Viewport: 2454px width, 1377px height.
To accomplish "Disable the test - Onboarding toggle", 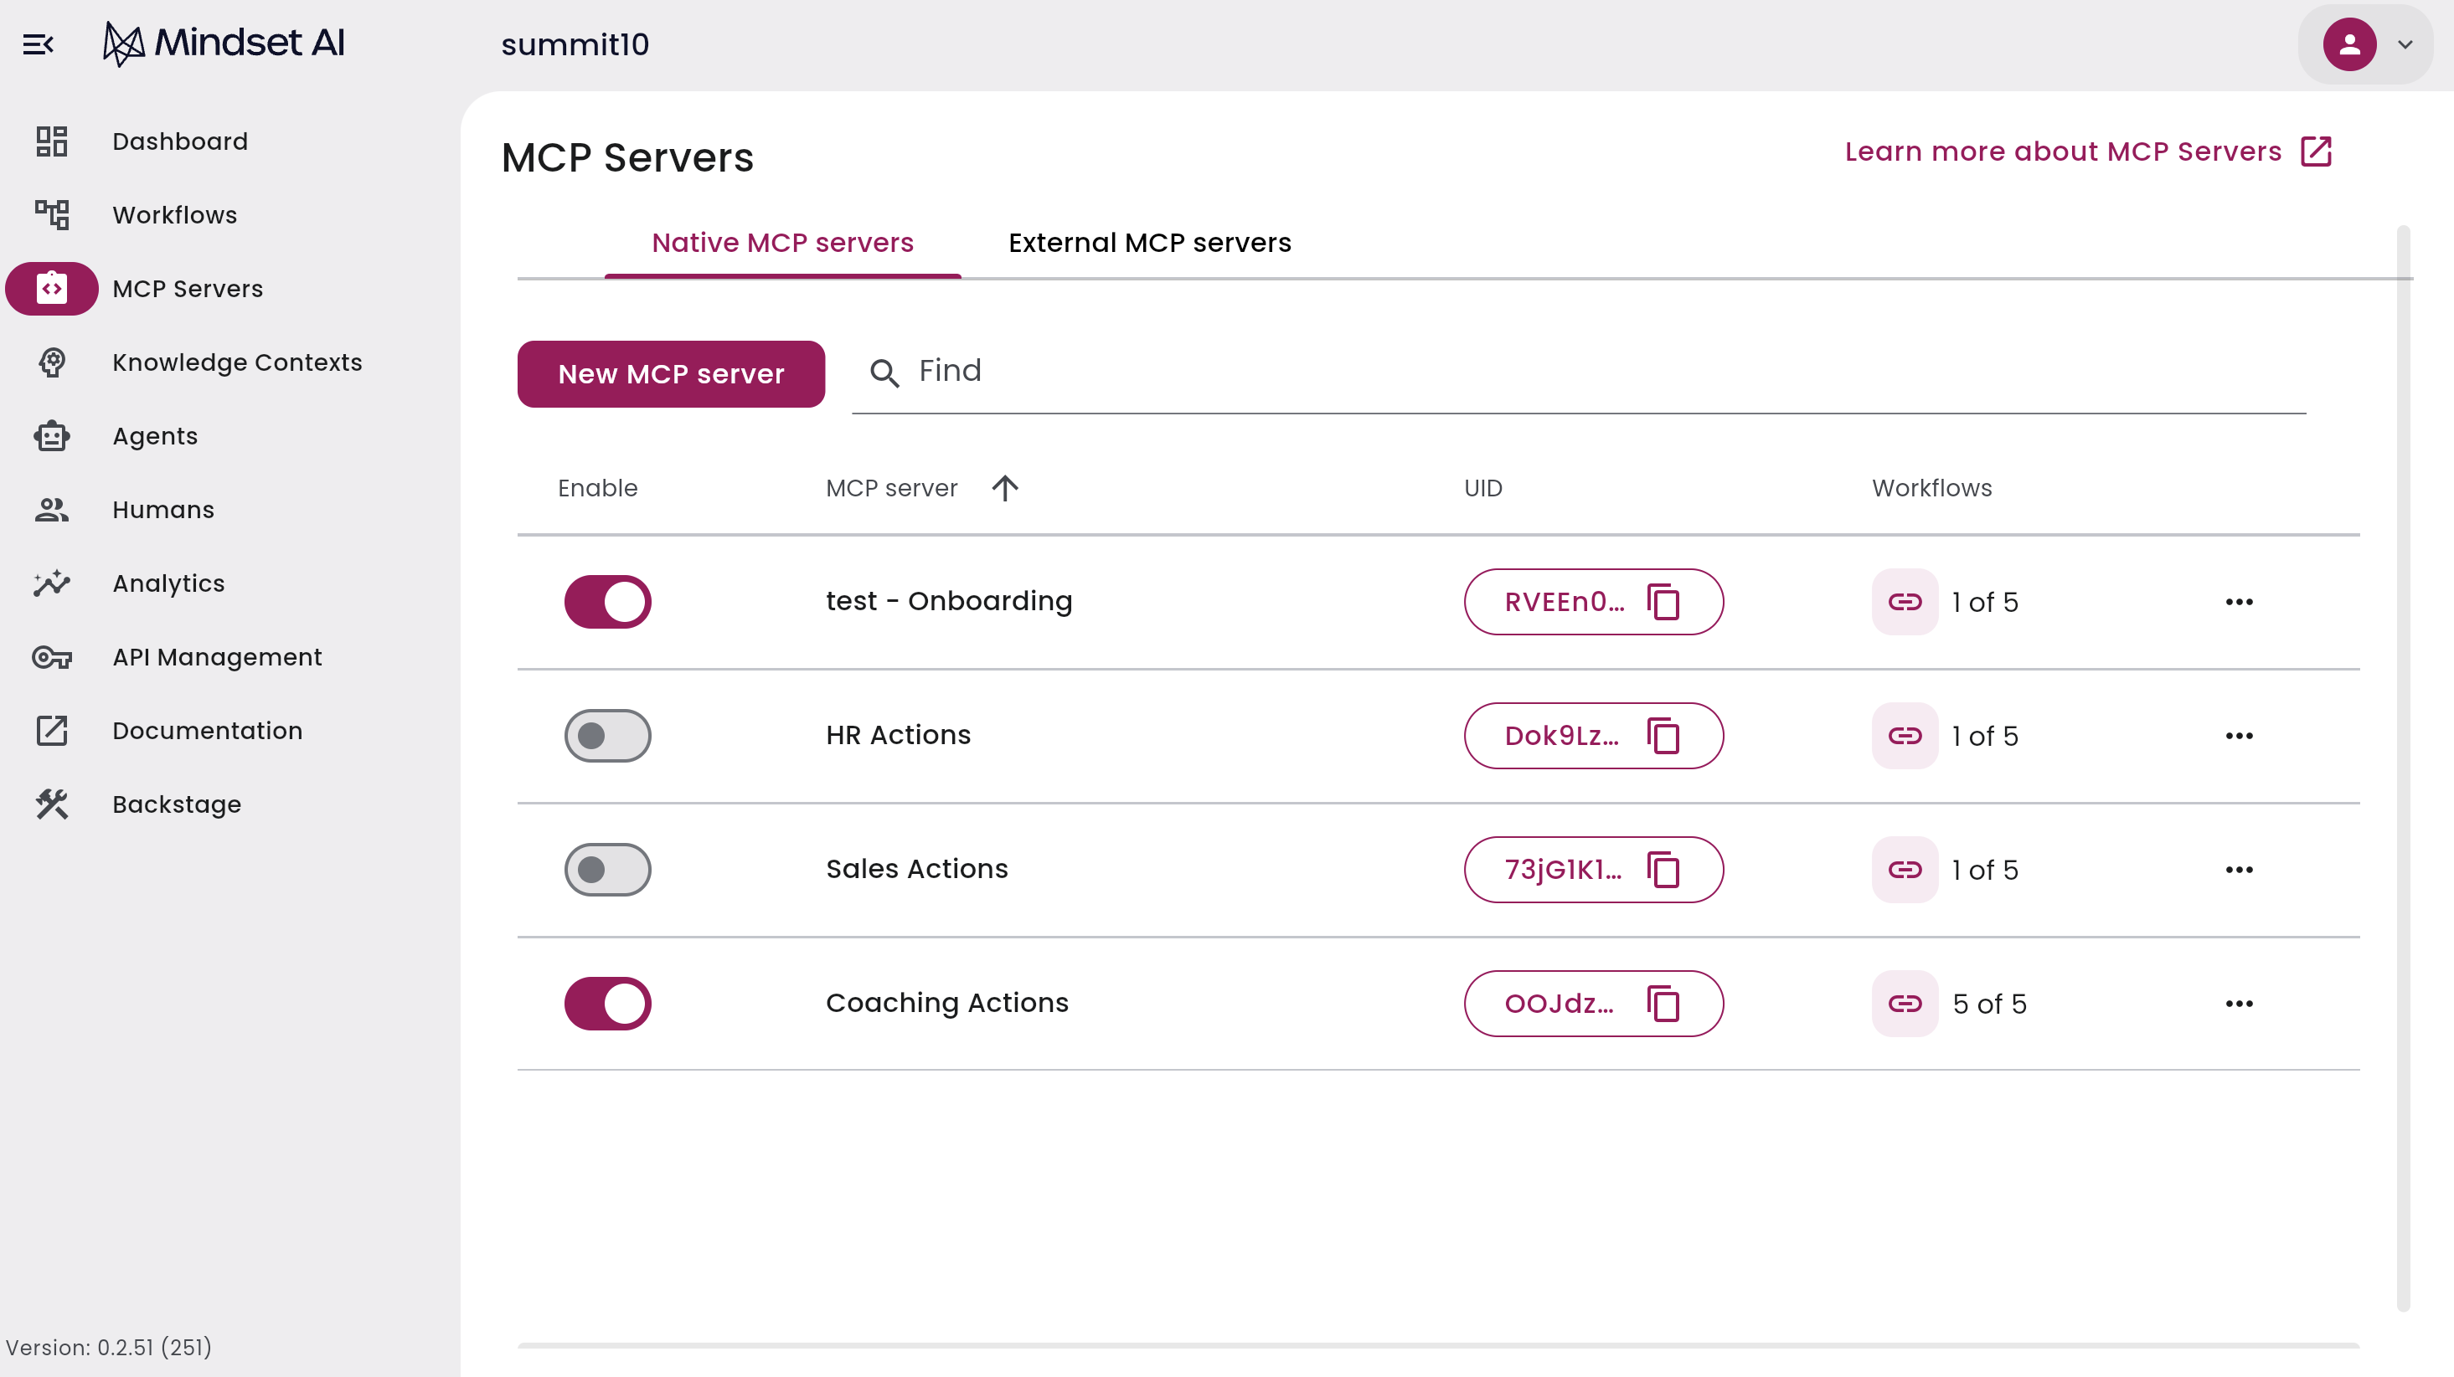I will (607, 601).
